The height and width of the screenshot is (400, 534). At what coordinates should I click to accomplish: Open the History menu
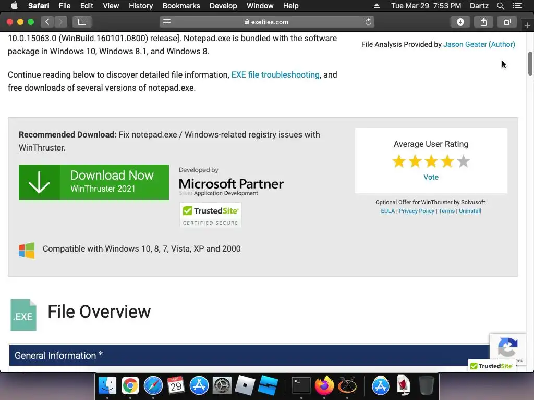(x=141, y=6)
